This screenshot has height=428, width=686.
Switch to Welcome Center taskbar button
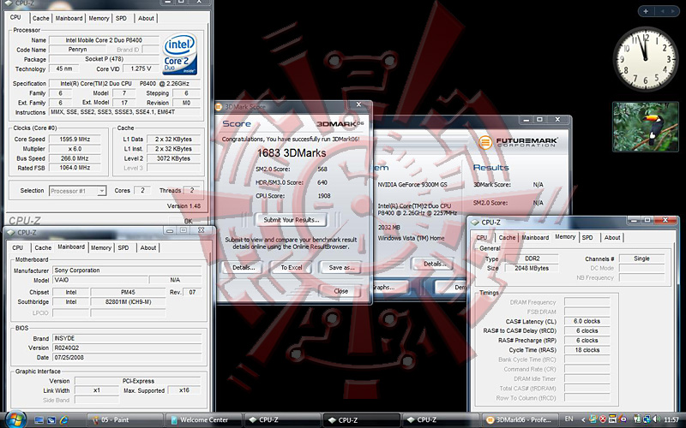pos(204,420)
